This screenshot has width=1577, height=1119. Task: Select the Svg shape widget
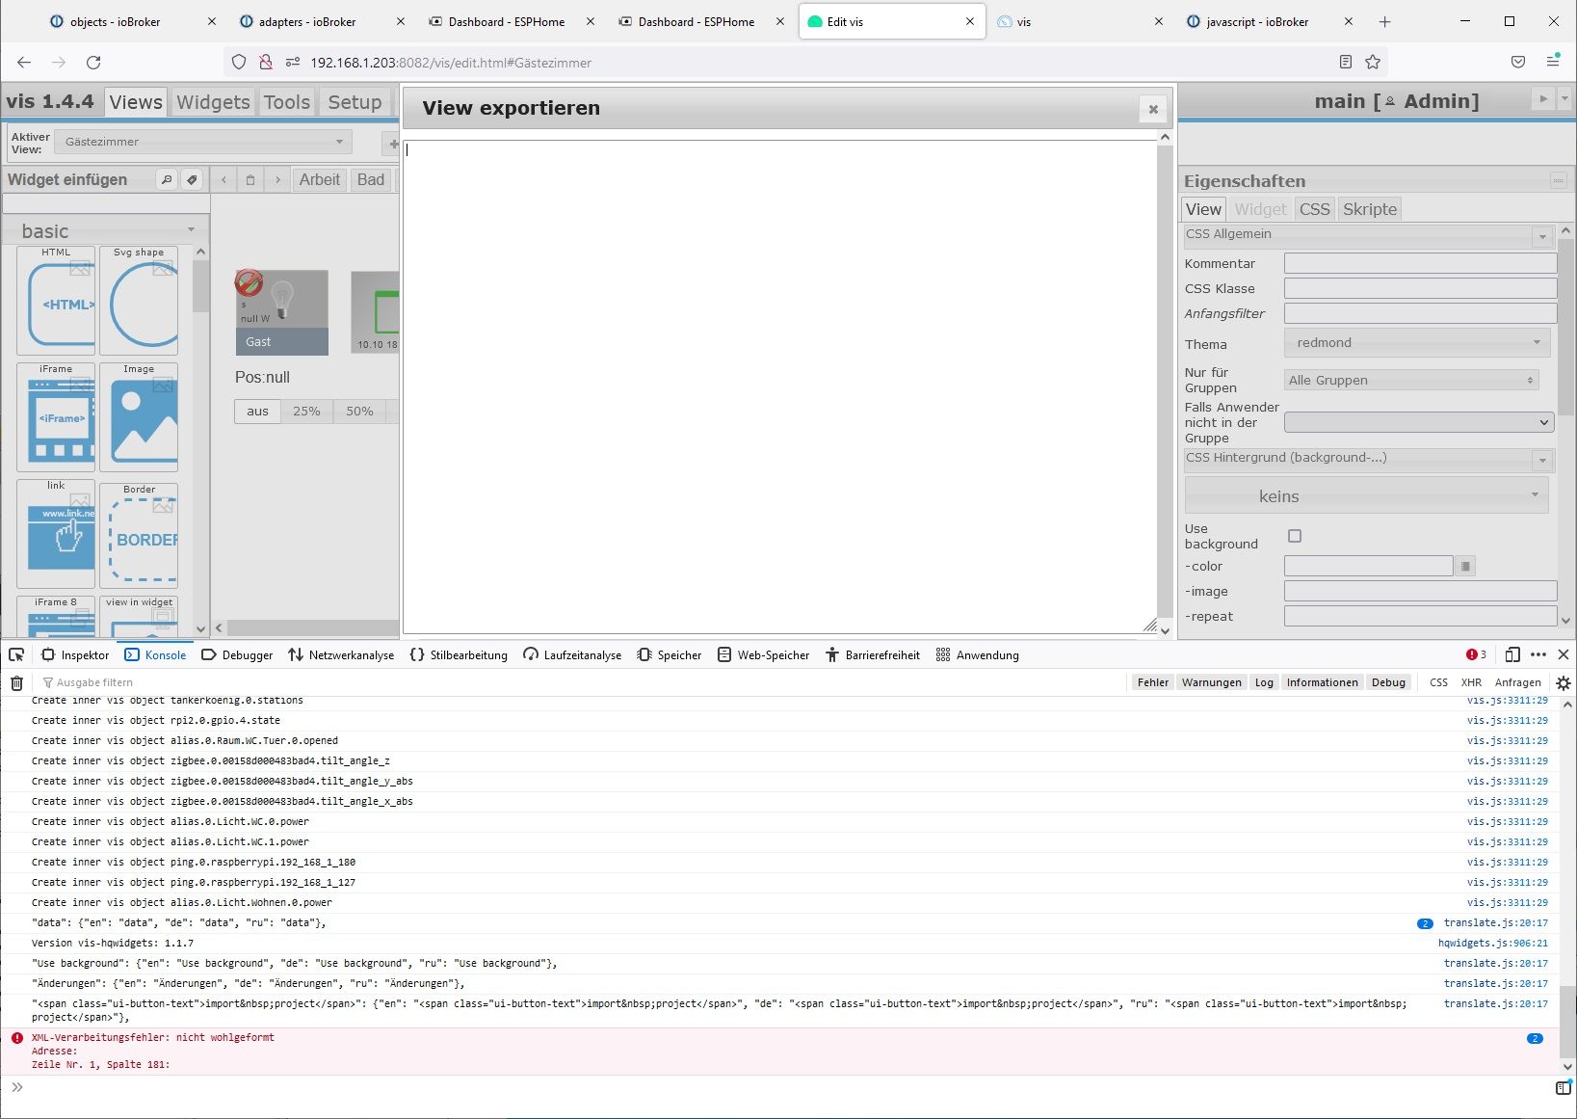(139, 302)
